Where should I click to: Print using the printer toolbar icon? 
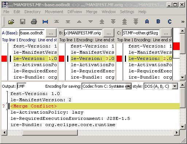tap(34, 22)
